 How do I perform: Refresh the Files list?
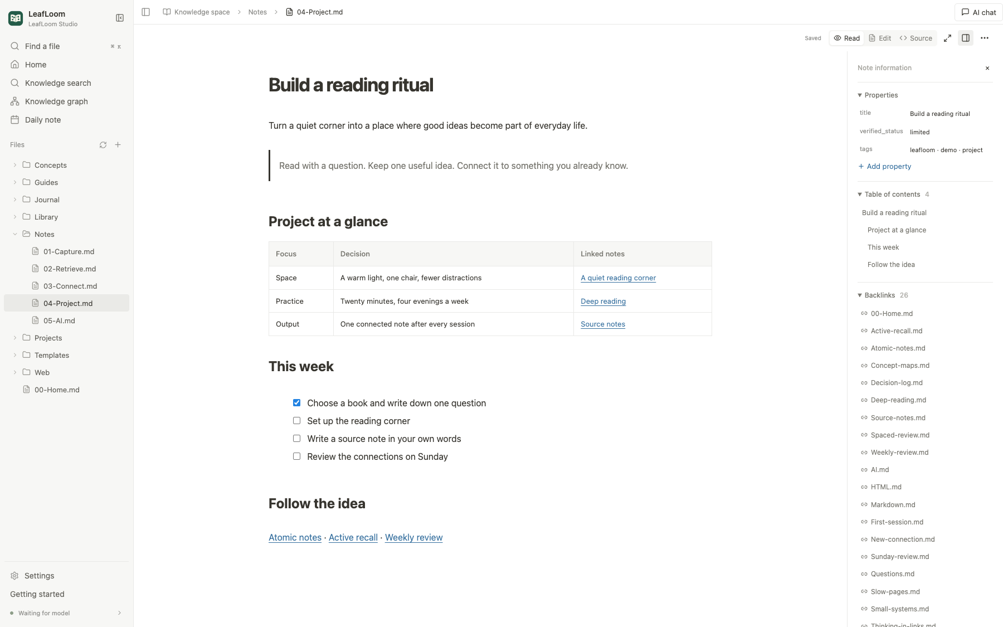(103, 145)
